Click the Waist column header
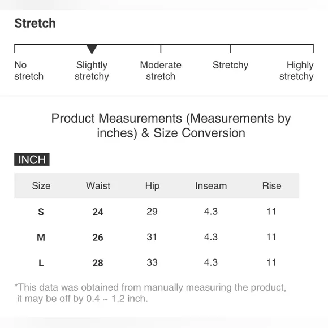The width and height of the screenshot is (328, 328). point(98,185)
